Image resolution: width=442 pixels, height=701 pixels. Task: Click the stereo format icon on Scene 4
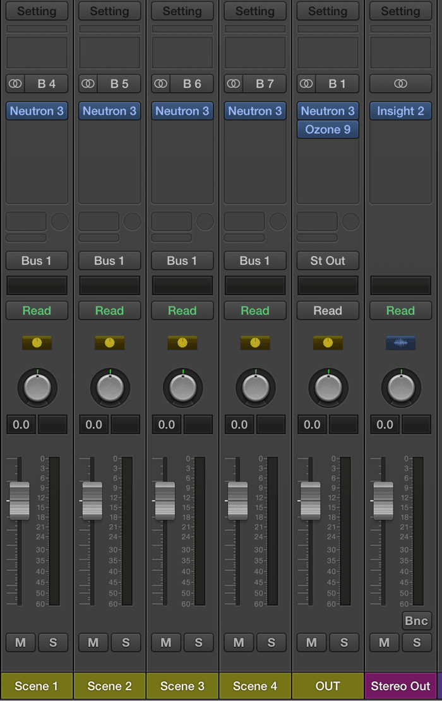coord(234,83)
